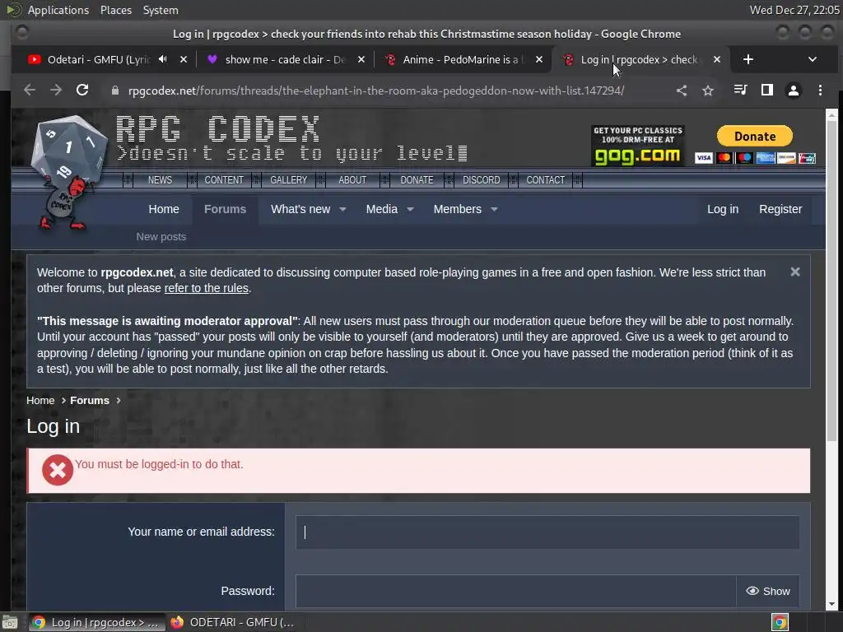Open the Media section

[382, 209]
